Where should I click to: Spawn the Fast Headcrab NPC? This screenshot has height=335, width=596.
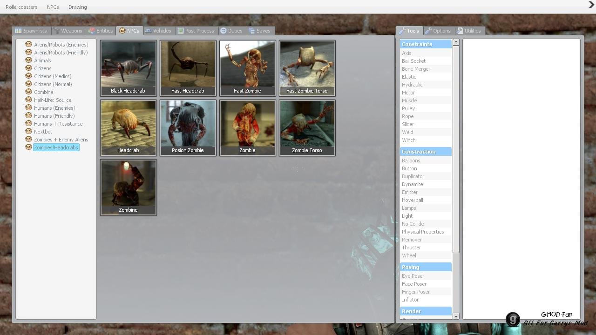pyautogui.click(x=188, y=68)
